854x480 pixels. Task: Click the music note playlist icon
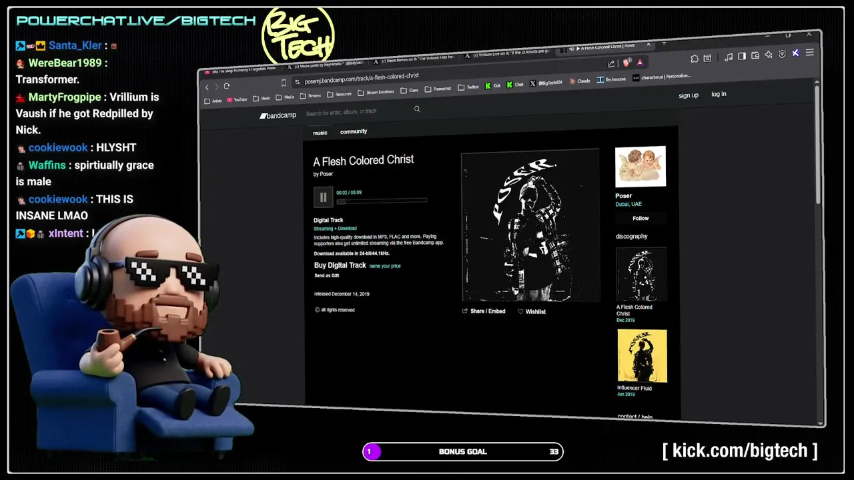tap(729, 57)
